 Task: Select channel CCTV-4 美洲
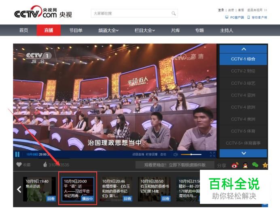243,119
